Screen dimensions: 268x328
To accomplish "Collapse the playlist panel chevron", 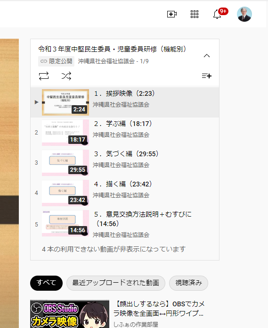I will [207, 56].
